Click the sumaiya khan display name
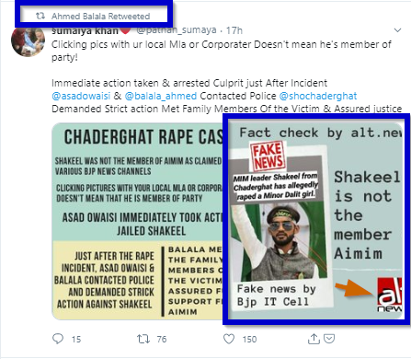 [x=85, y=30]
